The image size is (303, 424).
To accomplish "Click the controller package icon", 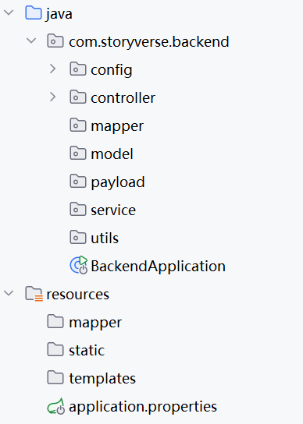I will [x=78, y=97].
